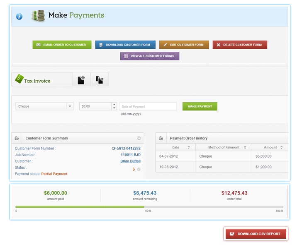This screenshot has width=297, height=252.
Task: Open the multiple documents settings tab icon
Action: [100, 80]
